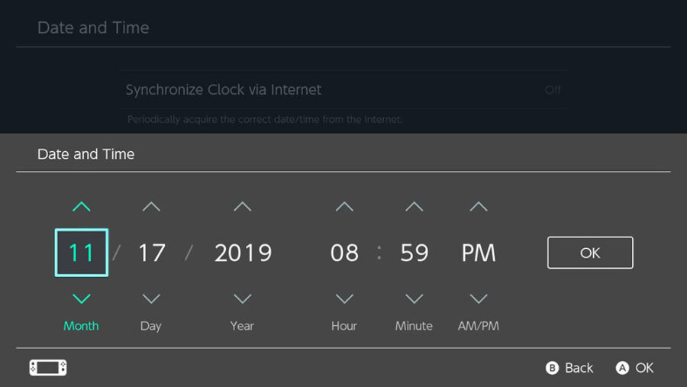Toggle AM/PM with the up arrow
This screenshot has height=387, width=687.
[x=479, y=207]
